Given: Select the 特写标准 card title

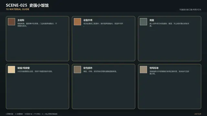Looking at the screenshot, I should tap(154, 68).
